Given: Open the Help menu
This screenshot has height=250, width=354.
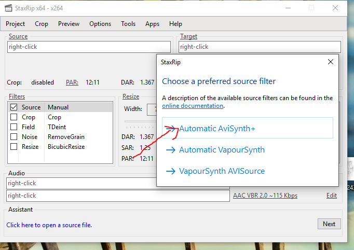Looking at the screenshot, I should pos(175,24).
